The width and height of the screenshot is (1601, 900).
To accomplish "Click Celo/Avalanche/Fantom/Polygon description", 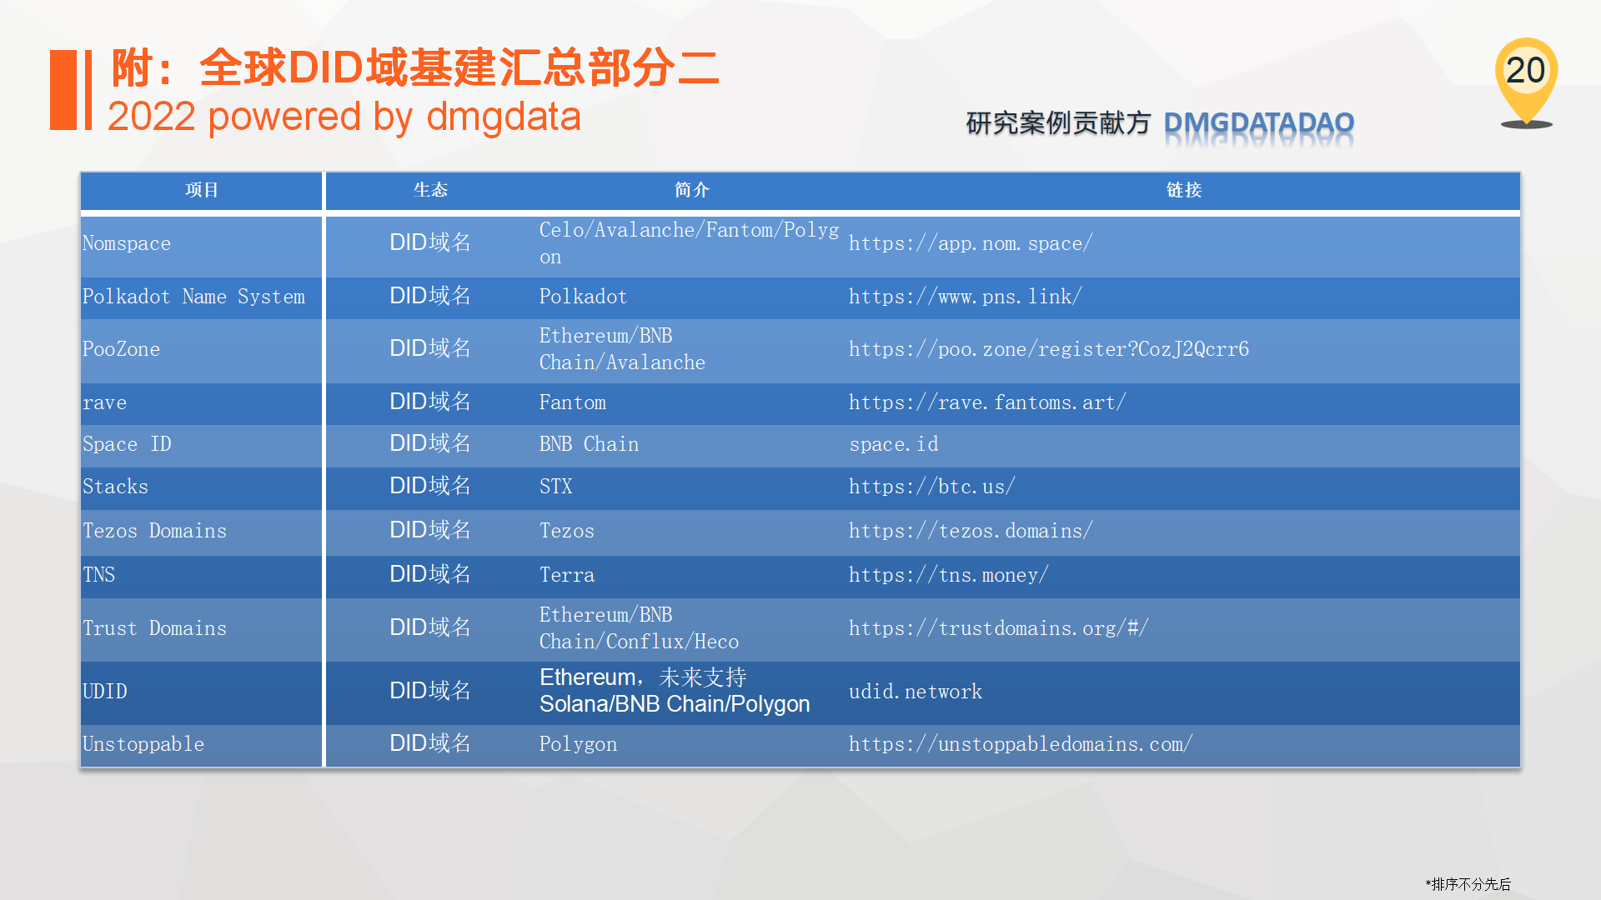I will pos(689,243).
